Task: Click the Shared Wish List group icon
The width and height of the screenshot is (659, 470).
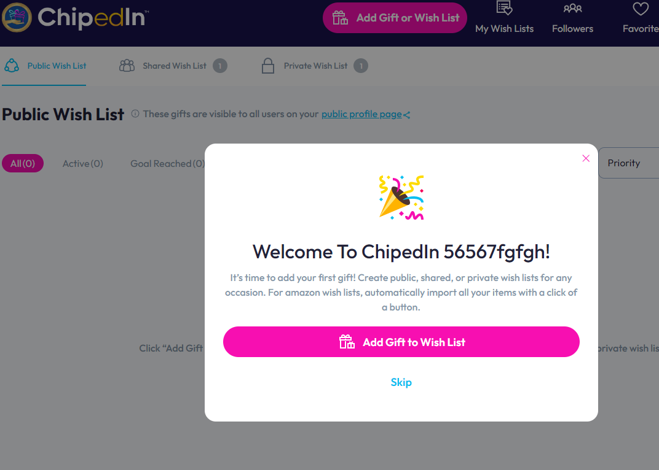Action: click(x=127, y=66)
